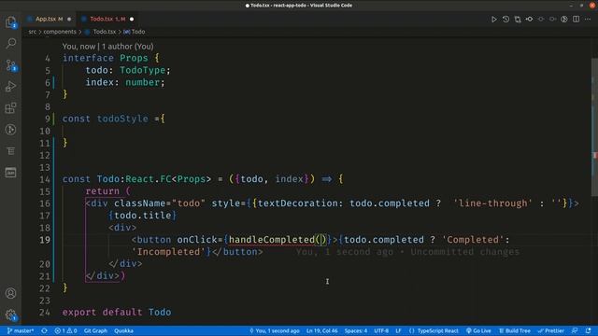Viewport: 598px width, 336px height.
Task: Click 'export default Todo' line
Action: pos(117,312)
